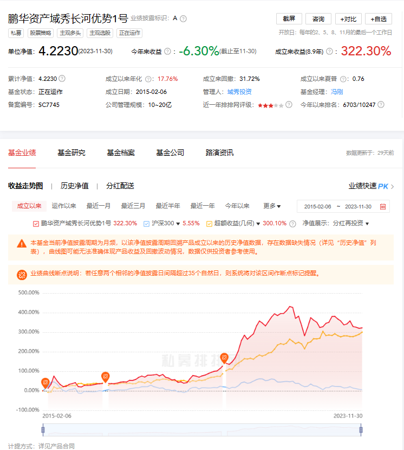Open calendar icon in date range box
404x450 pixels.
click(x=383, y=207)
